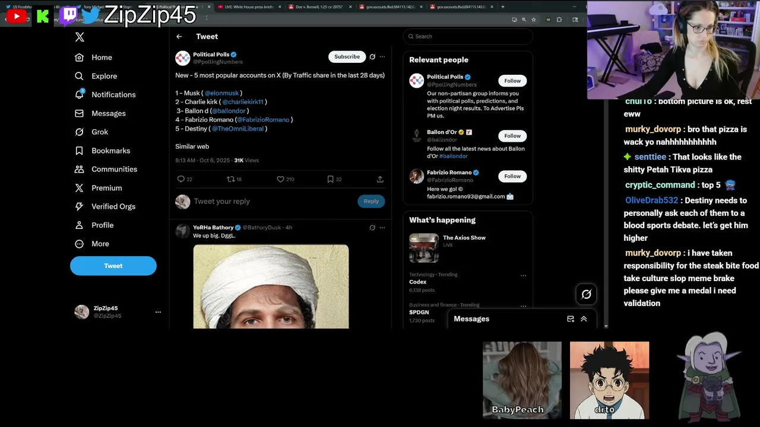Click the retweet icon with 18 retweets
Screen dimensions: 760x427
tap(231, 179)
